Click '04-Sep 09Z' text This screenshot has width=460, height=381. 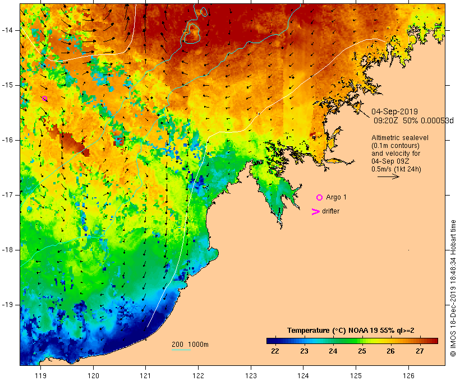click(x=390, y=161)
